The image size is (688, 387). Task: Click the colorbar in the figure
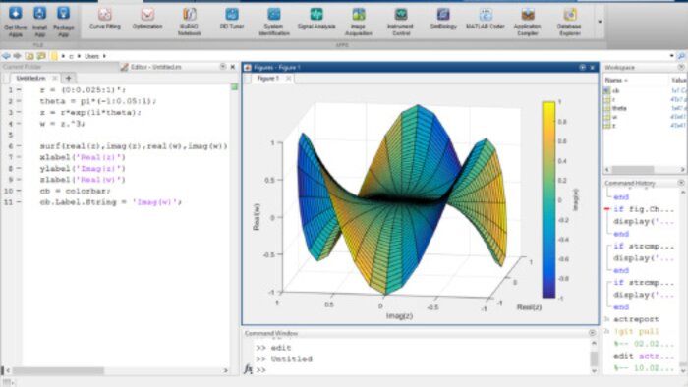(548, 199)
